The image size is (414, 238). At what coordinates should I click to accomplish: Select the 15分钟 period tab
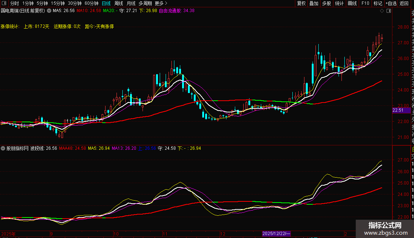pos(58,3)
